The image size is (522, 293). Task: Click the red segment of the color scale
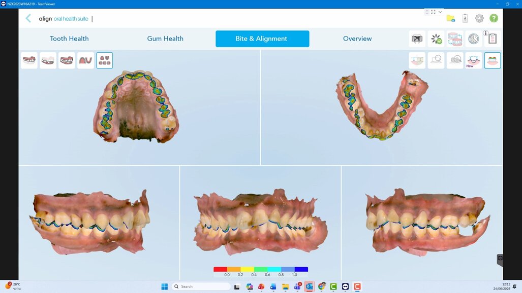[220, 269]
